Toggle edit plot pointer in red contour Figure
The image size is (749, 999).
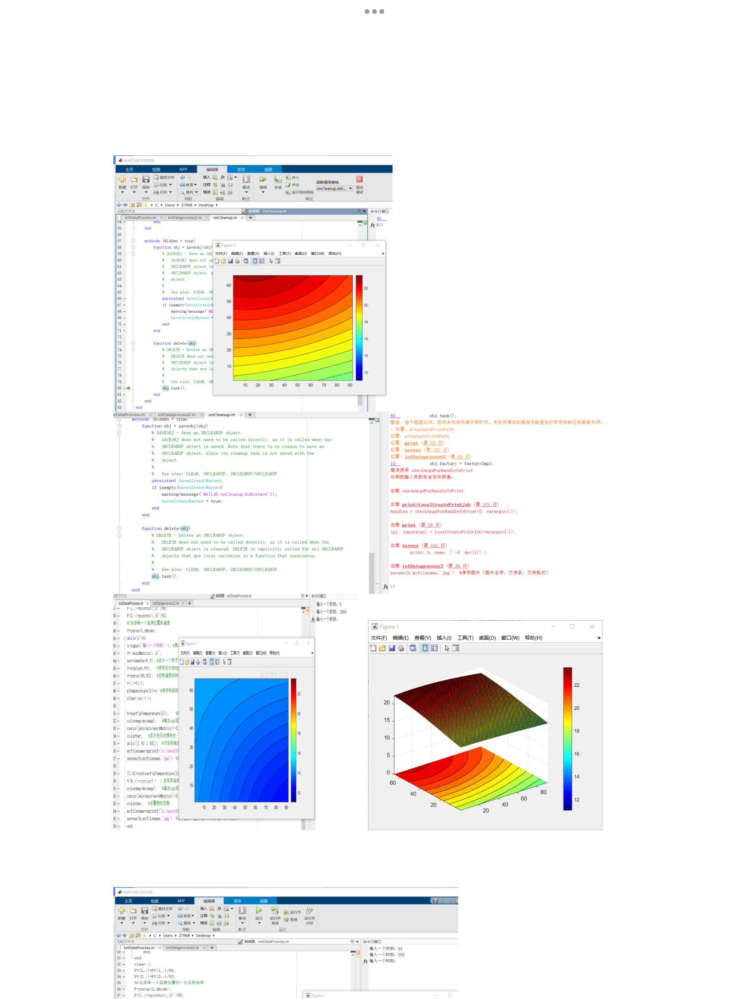(x=271, y=261)
